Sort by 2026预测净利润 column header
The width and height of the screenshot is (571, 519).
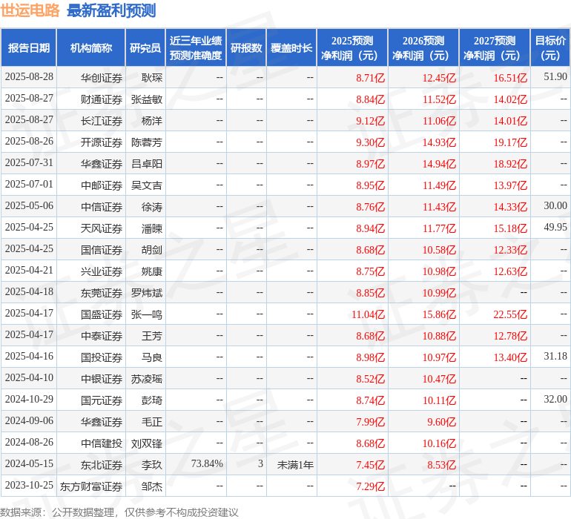click(x=423, y=48)
